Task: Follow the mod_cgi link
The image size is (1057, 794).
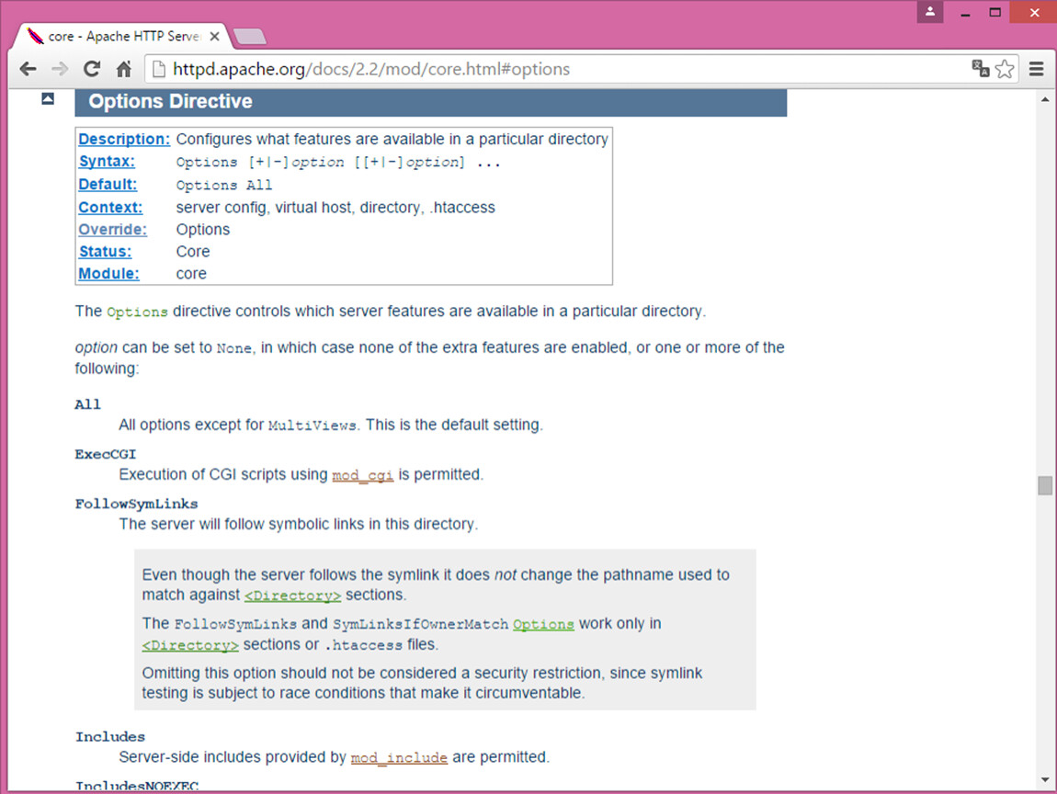Action: pos(363,475)
